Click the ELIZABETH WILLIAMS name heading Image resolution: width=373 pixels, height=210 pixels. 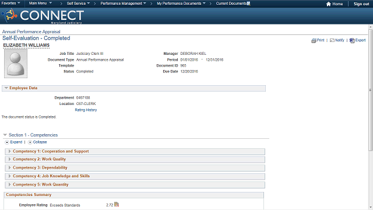[x=26, y=45]
